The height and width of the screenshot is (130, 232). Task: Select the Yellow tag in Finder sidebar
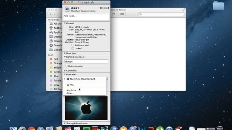pyautogui.click(x=55, y=68)
